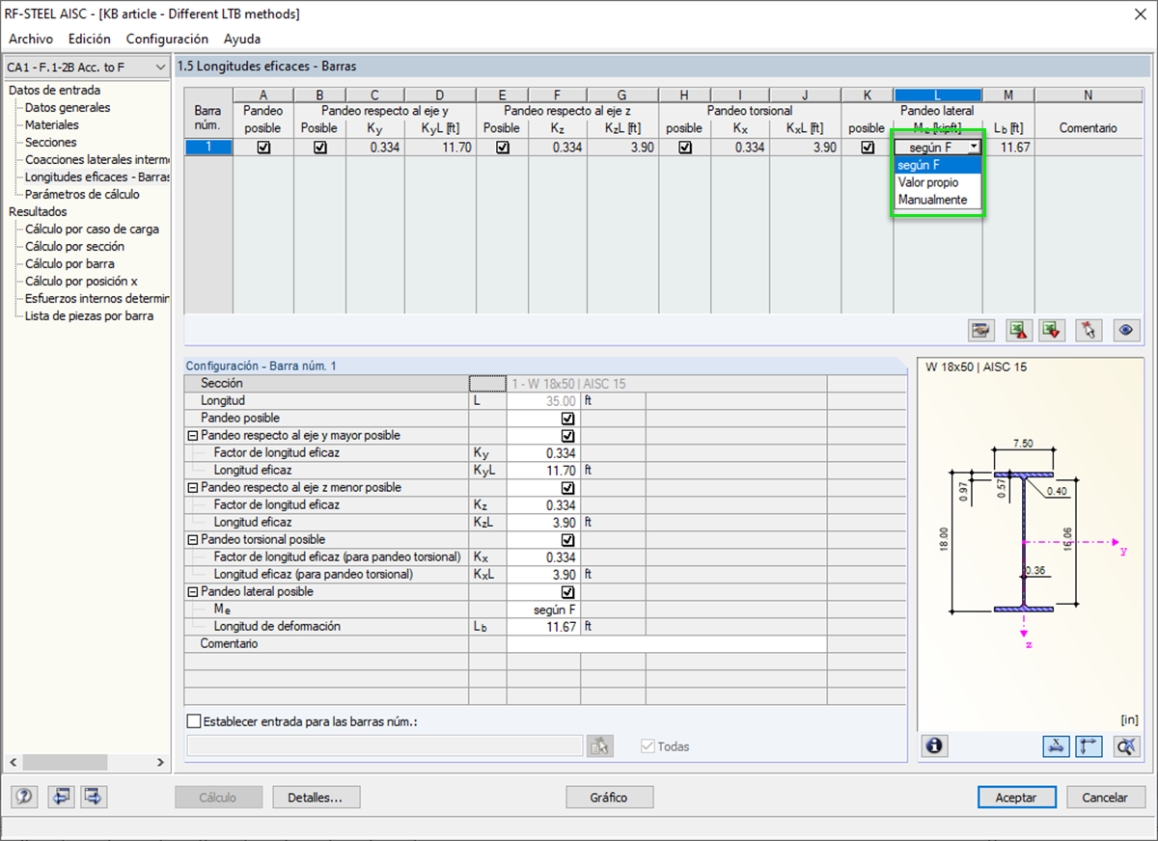Open the help question mark icon
The image size is (1158, 841).
click(x=25, y=797)
